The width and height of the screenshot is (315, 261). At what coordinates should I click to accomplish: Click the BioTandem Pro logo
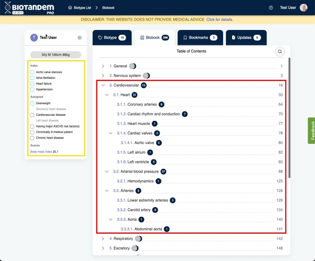(29, 8)
